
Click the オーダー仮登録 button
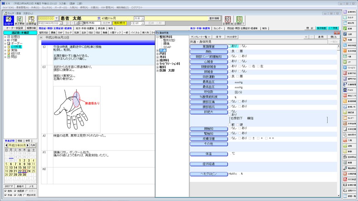[14, 28]
